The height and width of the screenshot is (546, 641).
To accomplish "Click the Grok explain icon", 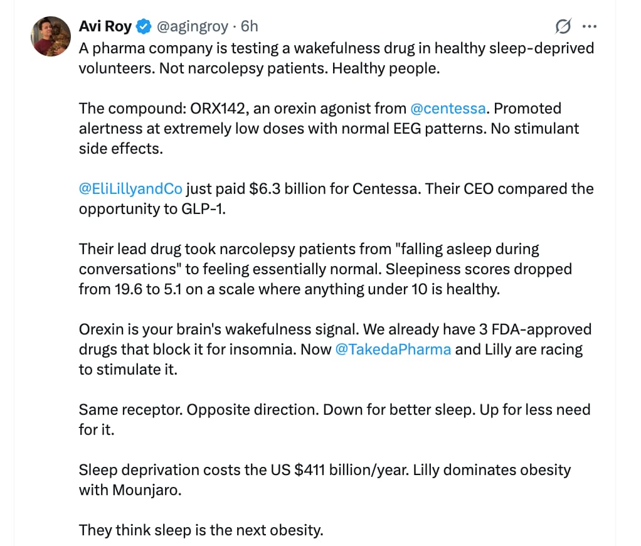I will (563, 26).
